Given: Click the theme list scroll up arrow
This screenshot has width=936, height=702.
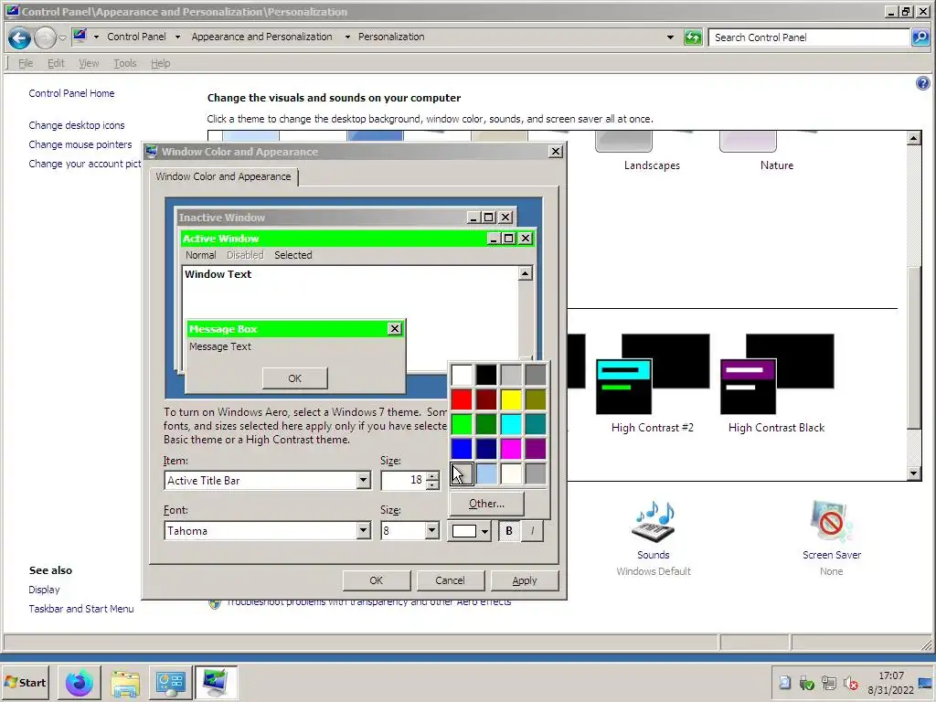Looking at the screenshot, I should [913, 138].
